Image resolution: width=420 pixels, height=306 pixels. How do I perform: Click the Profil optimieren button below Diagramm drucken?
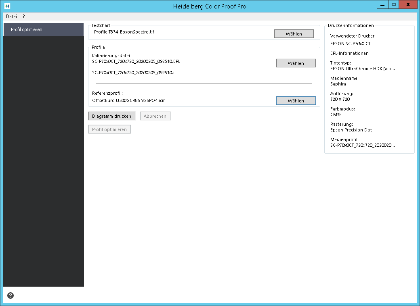[x=109, y=129]
